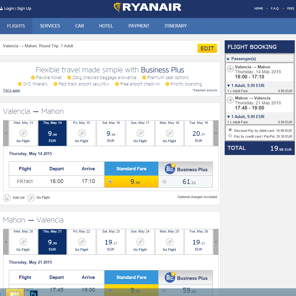Select outbound date Sat, May 16
The width and height of the screenshot is (296, 296).
(x=111, y=133)
